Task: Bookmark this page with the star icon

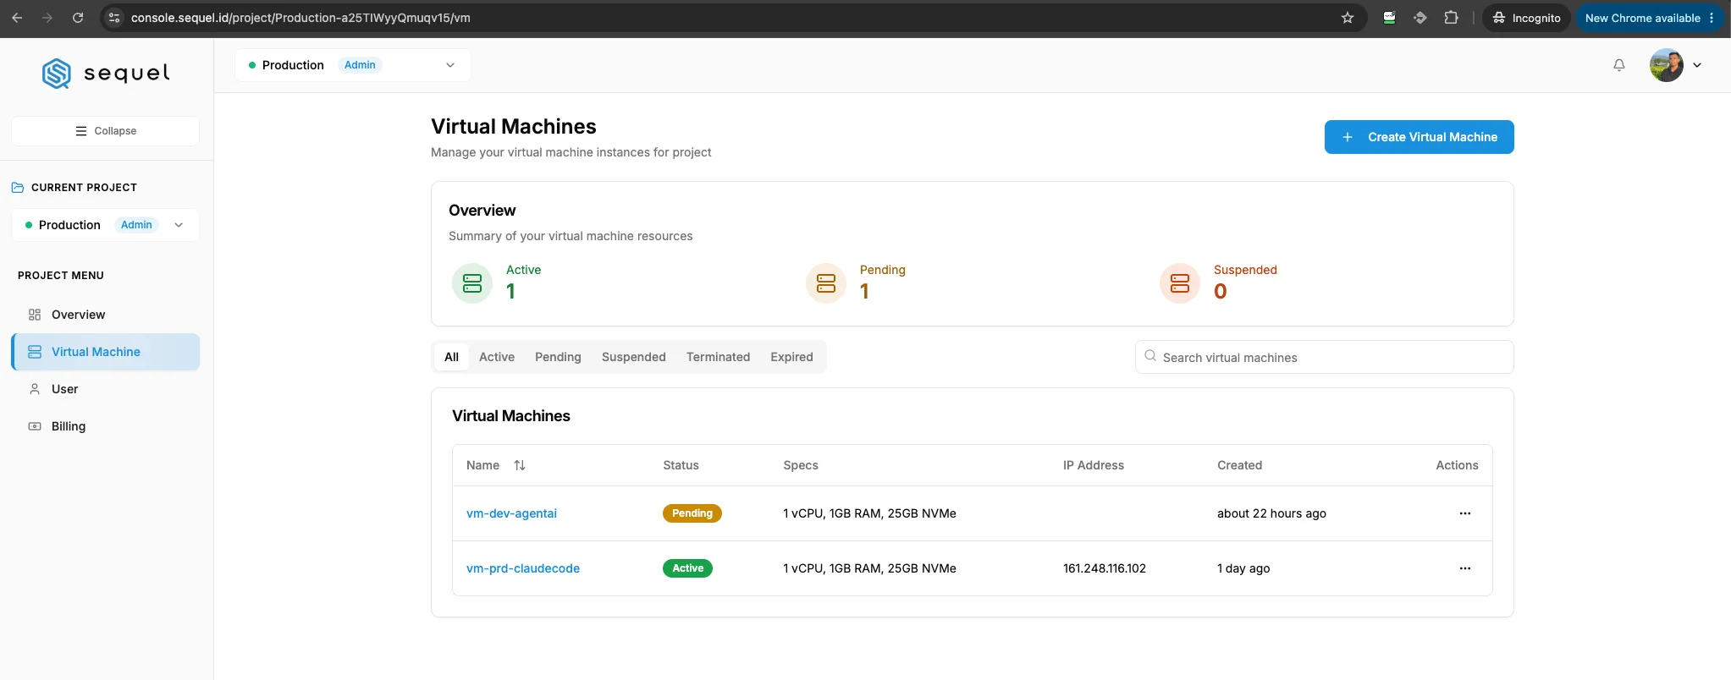Action: click(1348, 18)
